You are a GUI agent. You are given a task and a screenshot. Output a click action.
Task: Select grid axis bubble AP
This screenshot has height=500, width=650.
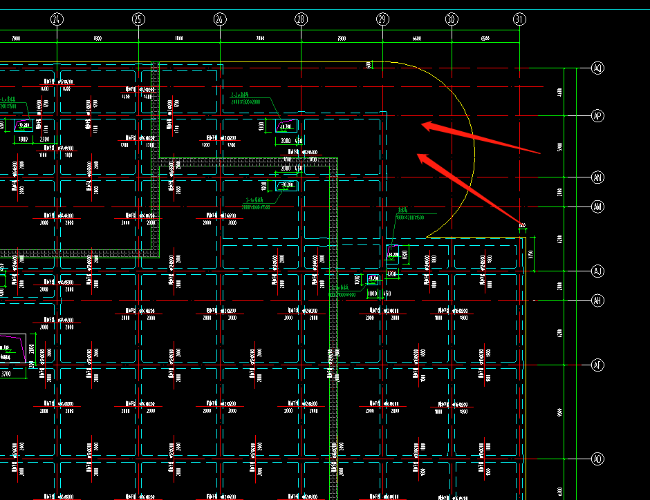pos(597,116)
